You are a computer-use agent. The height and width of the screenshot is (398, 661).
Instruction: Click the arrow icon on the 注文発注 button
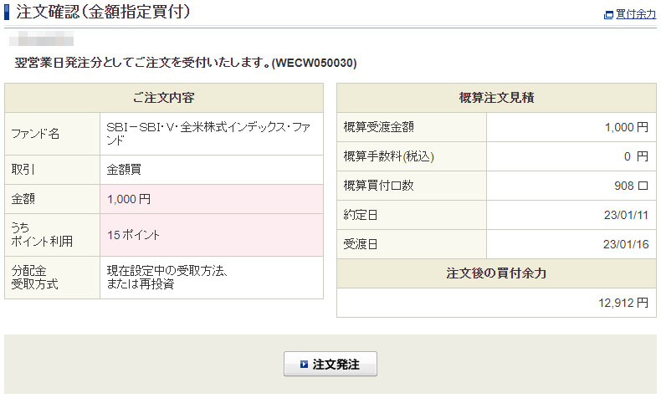[x=304, y=365]
